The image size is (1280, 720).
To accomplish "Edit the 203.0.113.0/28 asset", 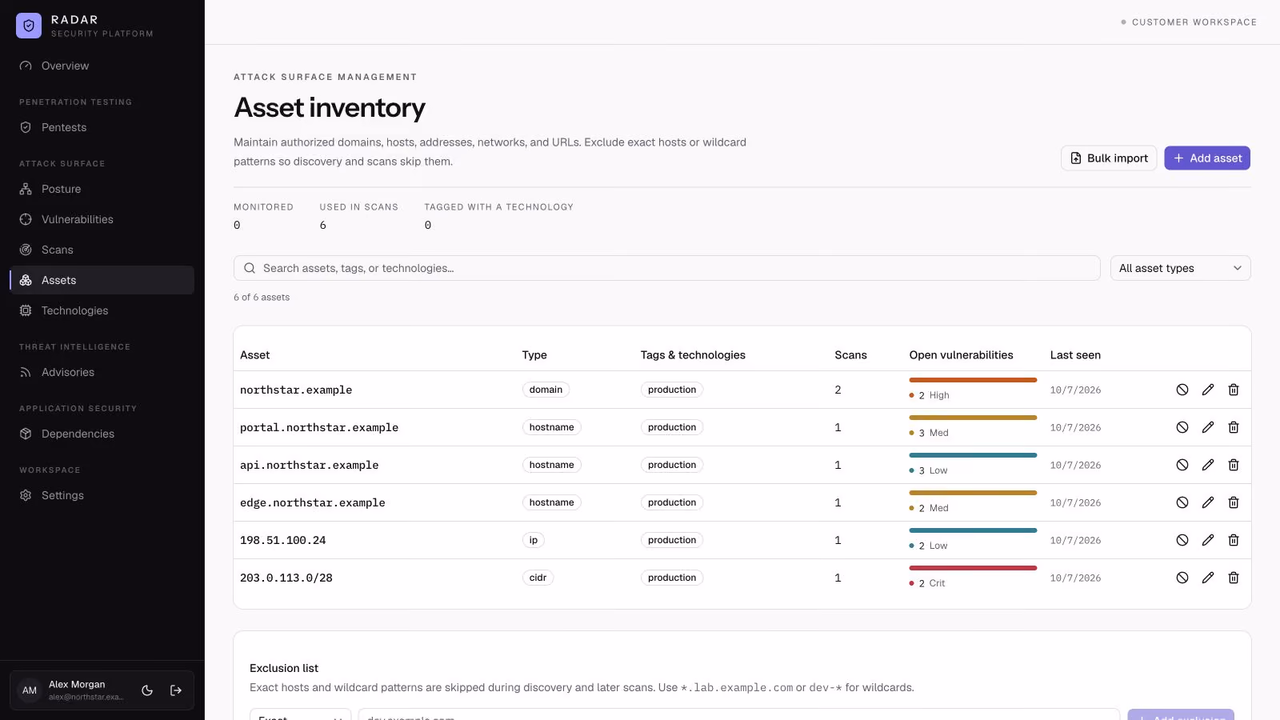I will [x=1208, y=578].
